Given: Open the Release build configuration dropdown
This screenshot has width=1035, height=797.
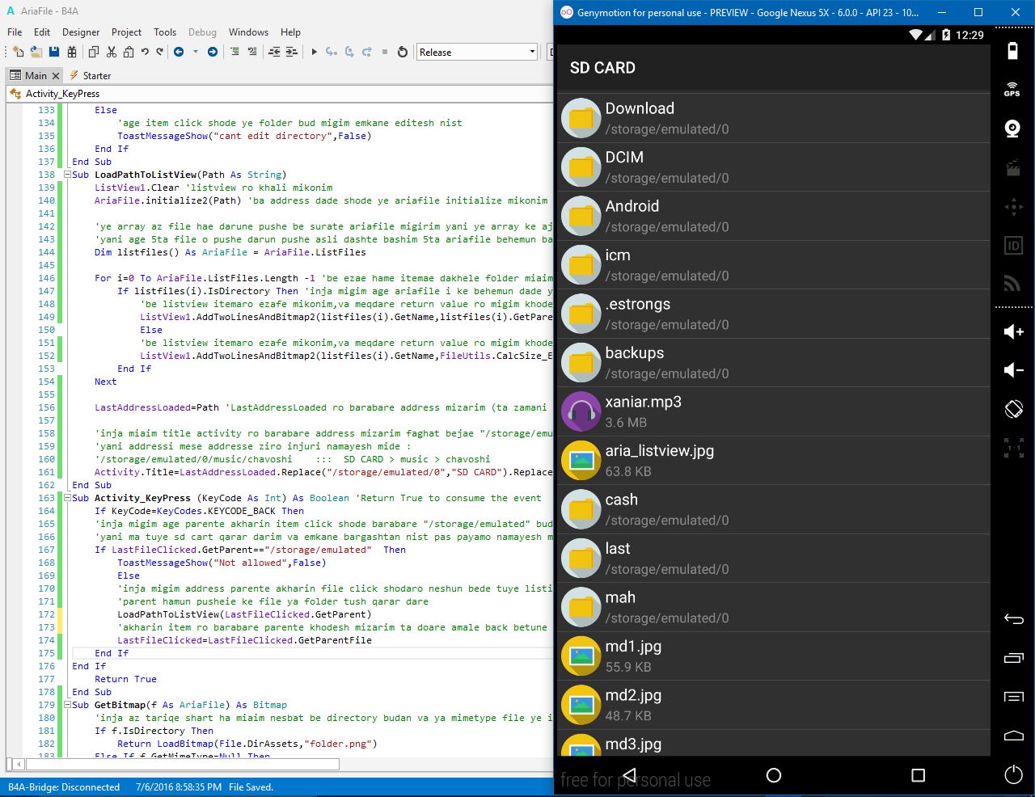Looking at the screenshot, I should 531,51.
